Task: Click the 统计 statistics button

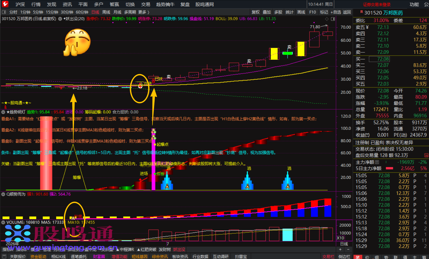Action: (x=290, y=12)
